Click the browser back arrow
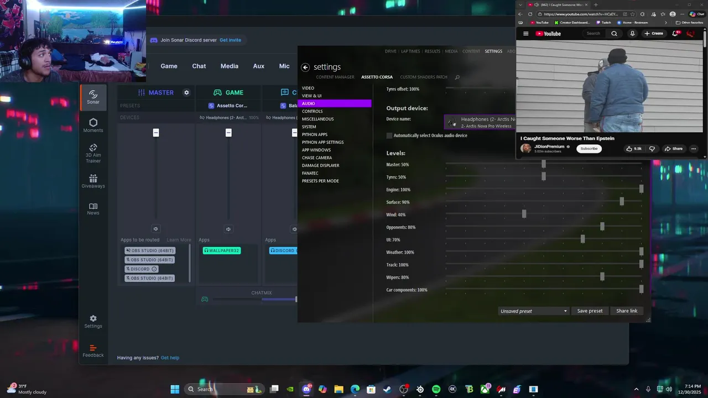This screenshot has height=398, width=708. pos(520,14)
